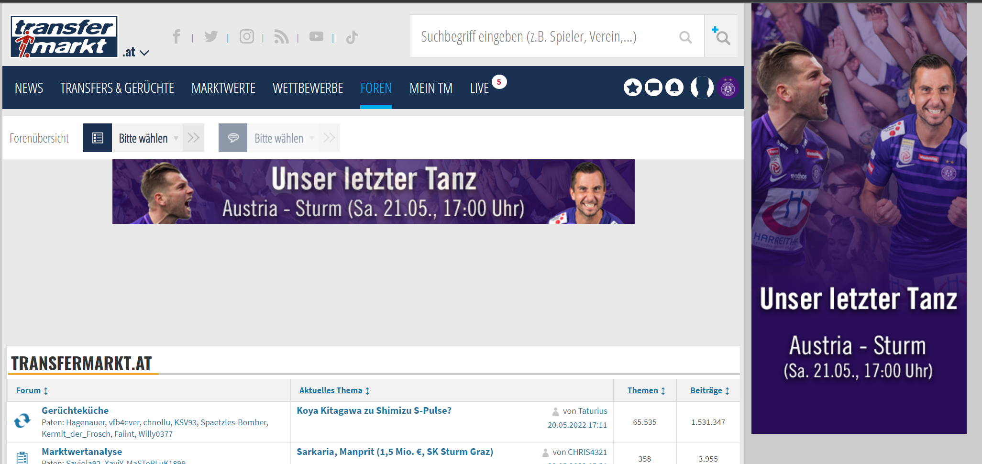Click the Gerüchteküche refresh arrows icon

click(22, 421)
